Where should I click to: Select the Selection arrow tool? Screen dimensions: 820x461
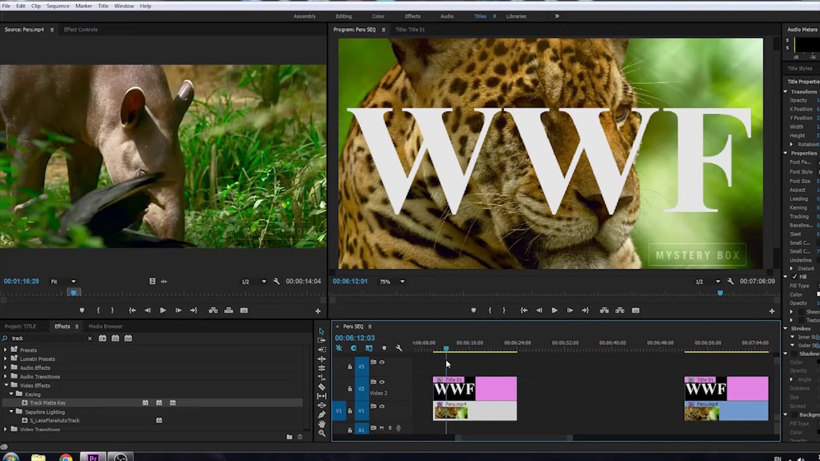[x=322, y=332]
